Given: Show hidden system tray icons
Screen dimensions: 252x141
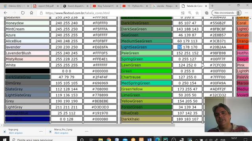Looking at the screenshot, I should (x=196, y=140).
